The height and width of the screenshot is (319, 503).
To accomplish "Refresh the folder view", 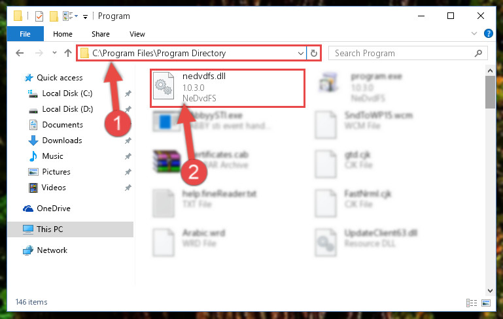I will point(314,53).
